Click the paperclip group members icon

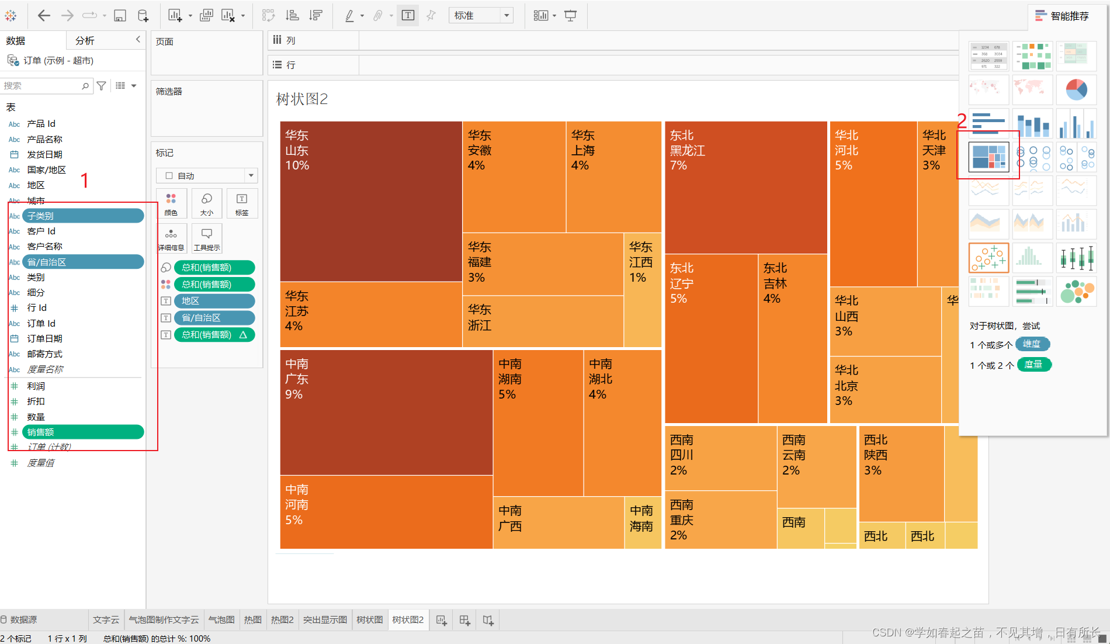click(378, 16)
